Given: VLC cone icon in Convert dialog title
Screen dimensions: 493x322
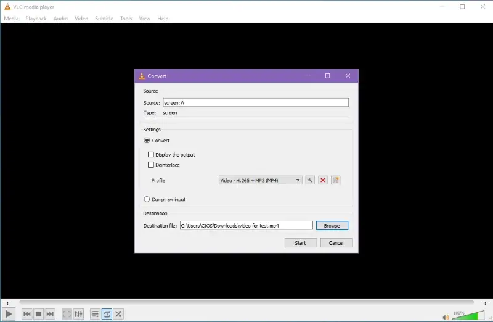Looking at the screenshot, I should pyautogui.click(x=142, y=76).
